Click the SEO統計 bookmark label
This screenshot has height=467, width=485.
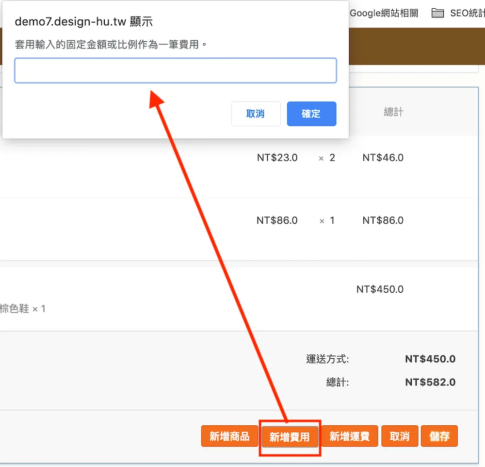(468, 13)
